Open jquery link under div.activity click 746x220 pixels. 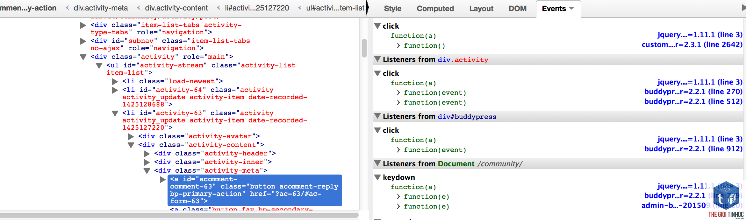tap(700, 82)
